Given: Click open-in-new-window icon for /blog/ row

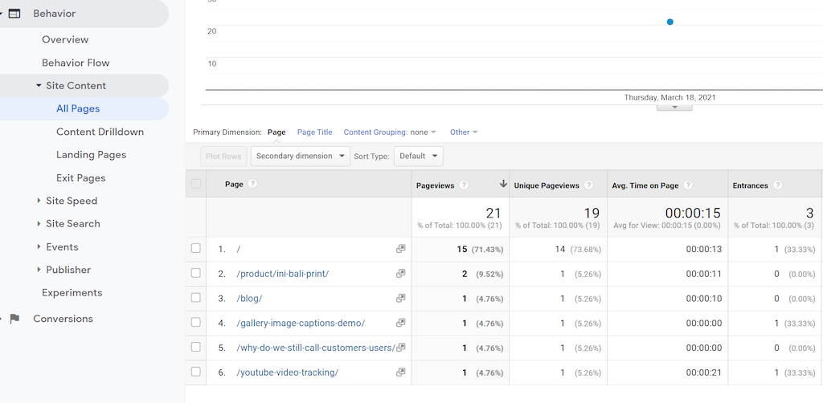Looking at the screenshot, I should point(400,299).
